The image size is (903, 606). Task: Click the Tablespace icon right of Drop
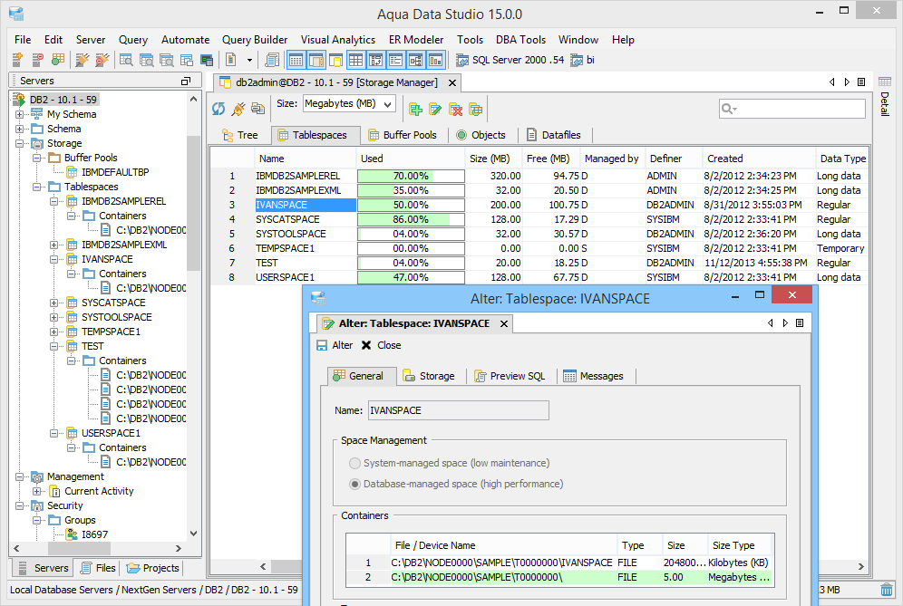pyautogui.click(x=476, y=109)
